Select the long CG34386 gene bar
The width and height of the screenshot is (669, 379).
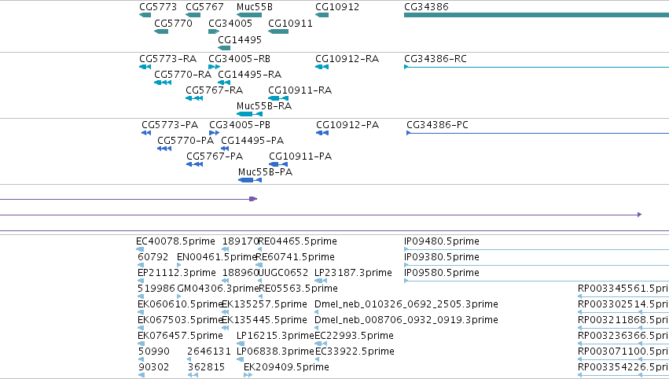point(536,15)
